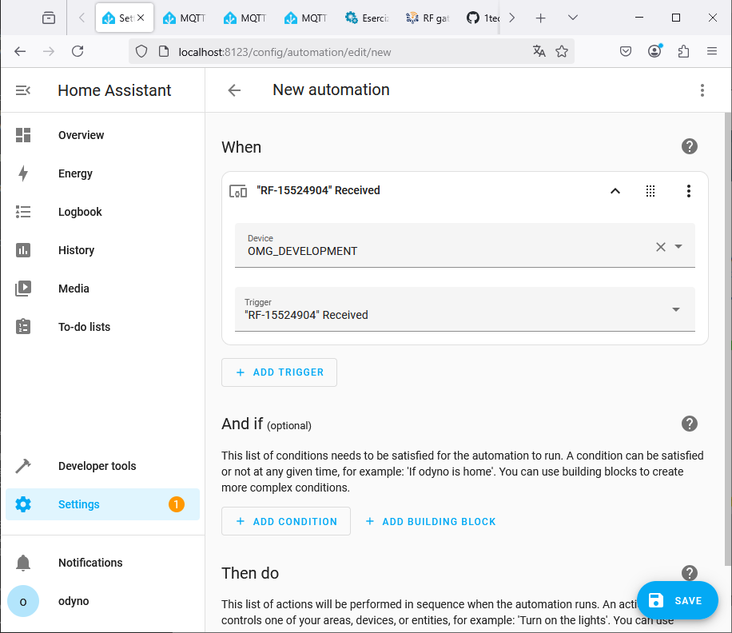Image resolution: width=732 pixels, height=633 pixels.
Task: Collapse the Home Assistant sidebar menu
Action: pos(23,90)
